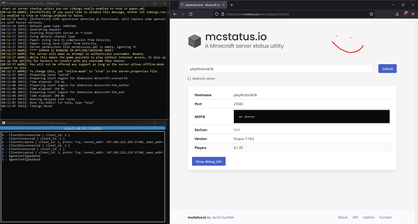Click event 2 AgentConfigUpdated line
418x224 pixels.
point(21,156)
